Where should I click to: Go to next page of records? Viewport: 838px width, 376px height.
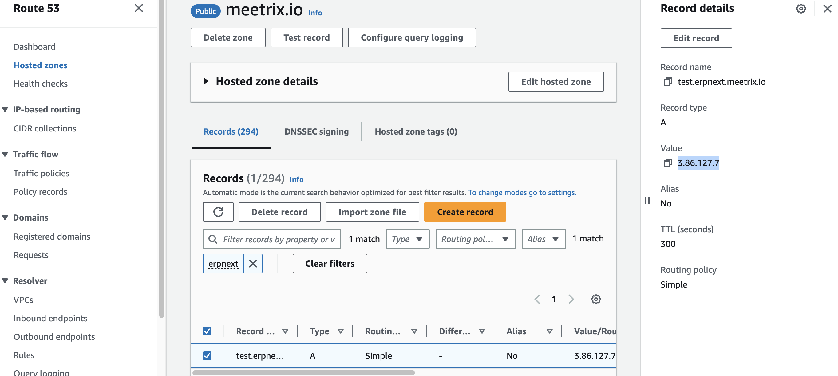[571, 299]
